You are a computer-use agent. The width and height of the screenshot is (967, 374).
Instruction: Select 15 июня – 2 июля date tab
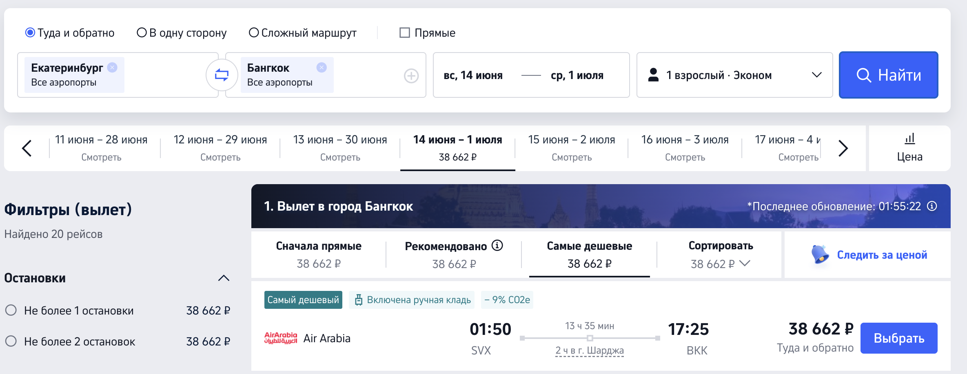pos(571,148)
